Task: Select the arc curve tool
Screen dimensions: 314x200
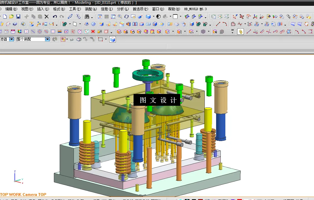Action: 225,24
